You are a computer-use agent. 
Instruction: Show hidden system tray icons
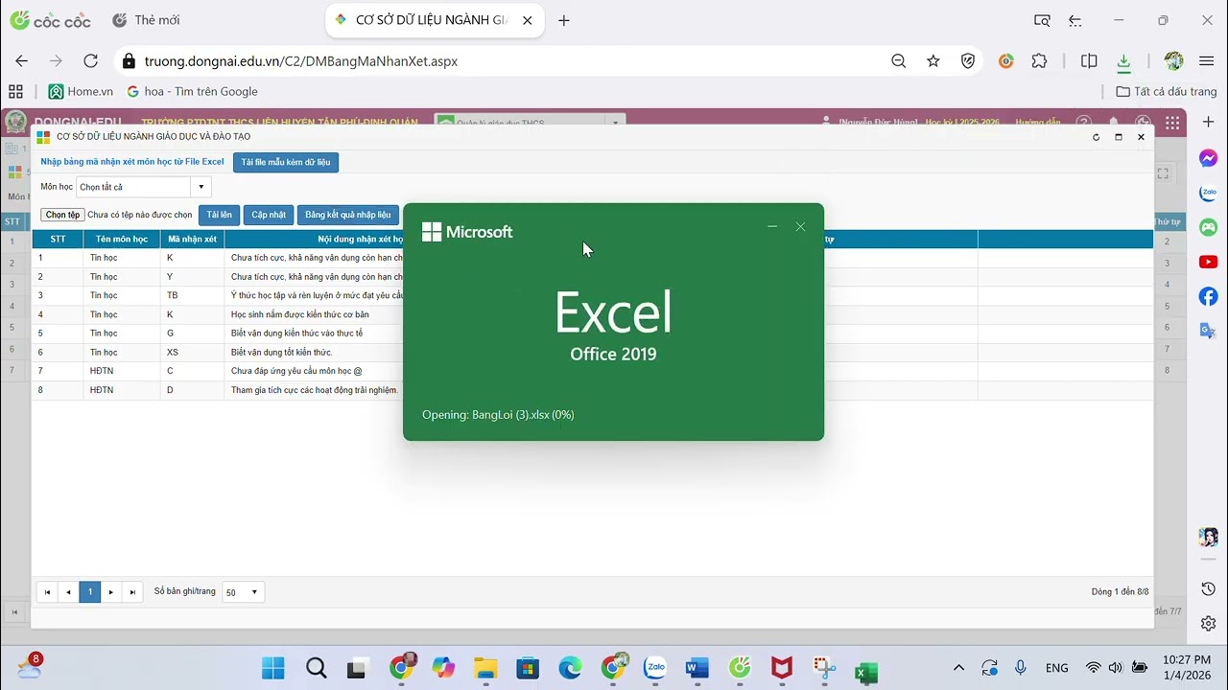point(958,668)
